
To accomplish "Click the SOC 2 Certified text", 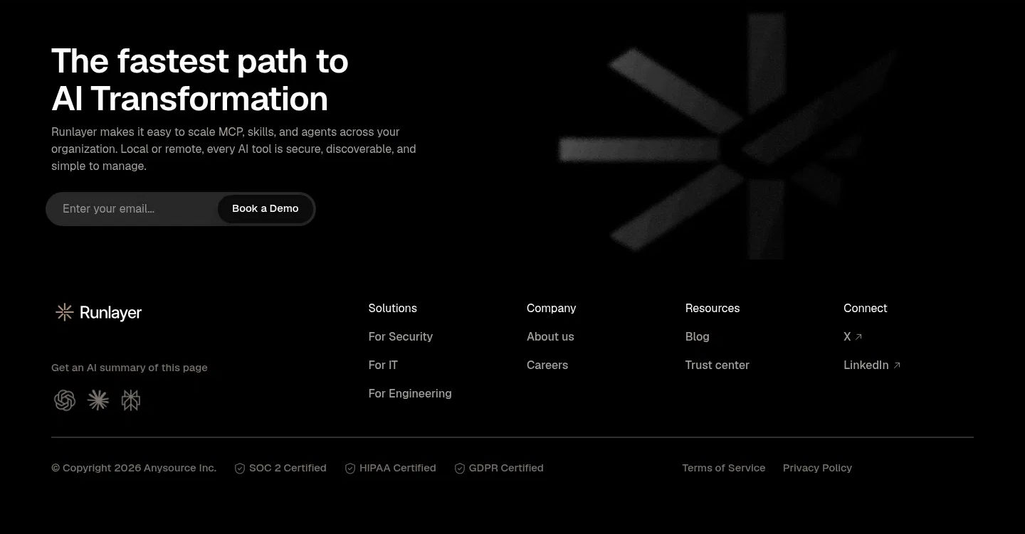I will coord(288,468).
